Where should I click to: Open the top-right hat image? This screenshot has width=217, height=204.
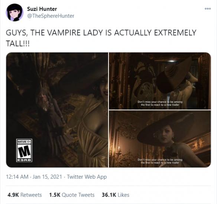click(x=160, y=81)
